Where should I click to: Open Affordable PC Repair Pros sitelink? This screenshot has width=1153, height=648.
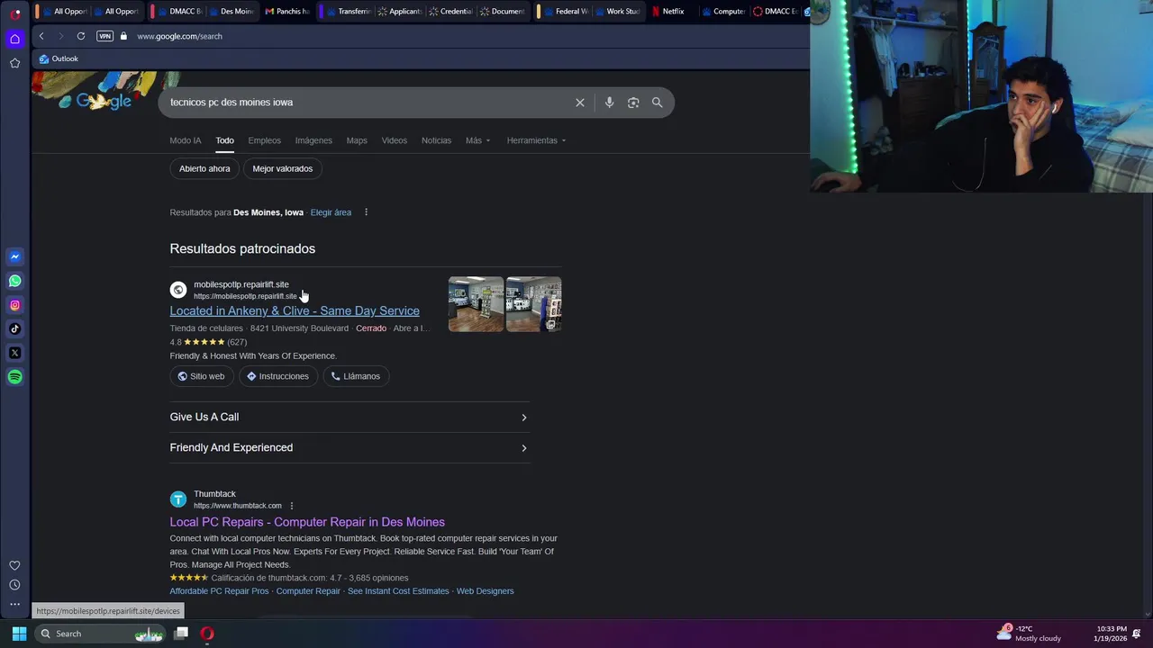point(219,591)
